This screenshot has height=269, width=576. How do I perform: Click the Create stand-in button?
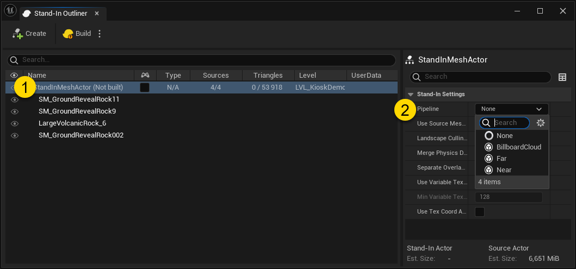(29, 34)
